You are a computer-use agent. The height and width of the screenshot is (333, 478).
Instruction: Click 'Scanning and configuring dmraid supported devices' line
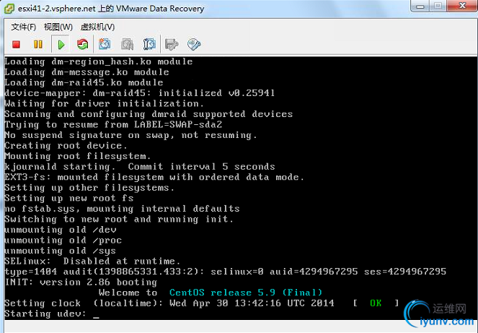[x=149, y=114]
